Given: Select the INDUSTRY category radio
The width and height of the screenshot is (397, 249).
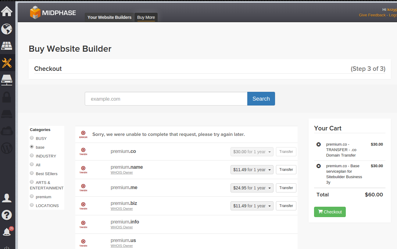Looking at the screenshot, I should [32, 155].
